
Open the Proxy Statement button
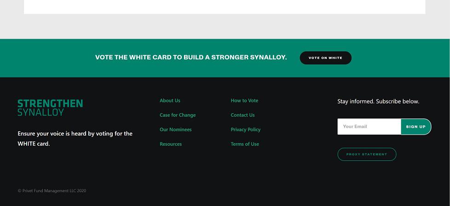(x=367, y=154)
